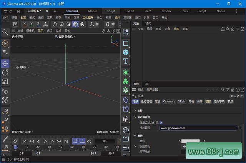
Task: Toggle coordinate system icon
Action: pyautogui.click(x=45, y=24)
